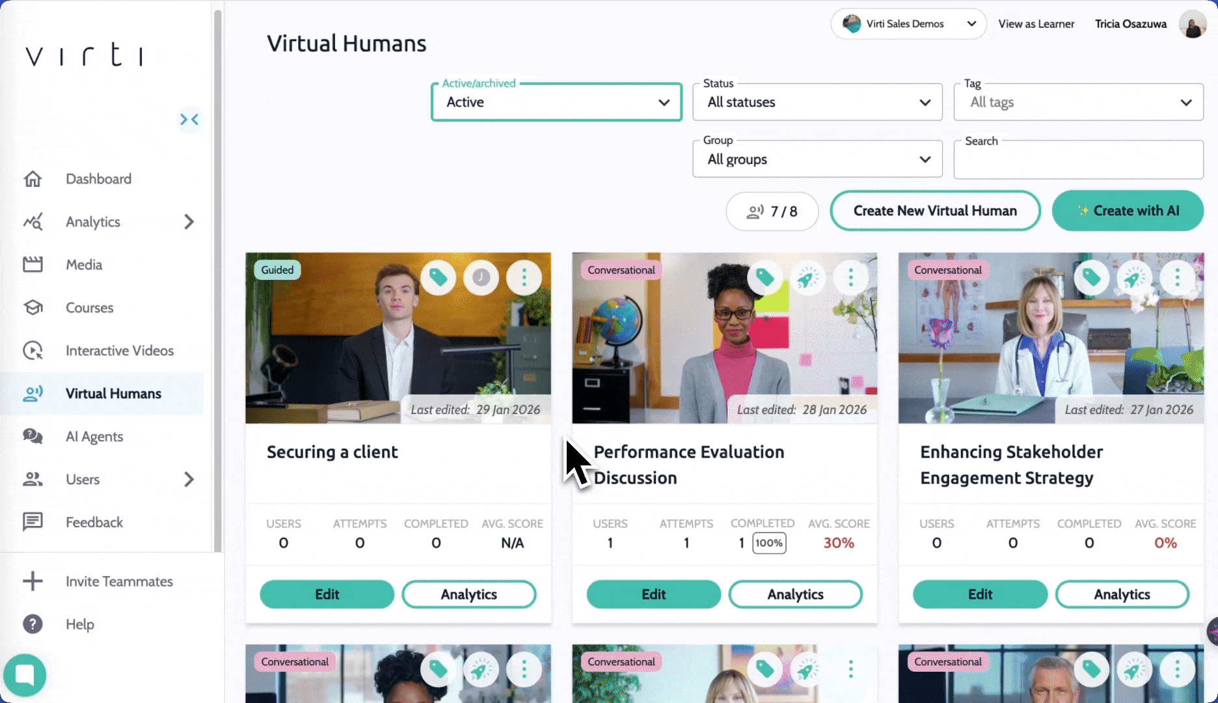Click the Last edited: 28 Jan 2026 label

[802, 409]
